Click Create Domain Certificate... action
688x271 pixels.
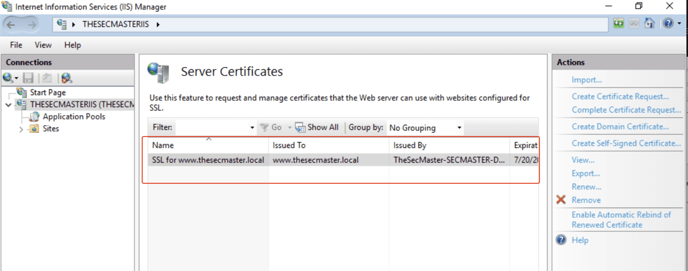pyautogui.click(x=620, y=127)
